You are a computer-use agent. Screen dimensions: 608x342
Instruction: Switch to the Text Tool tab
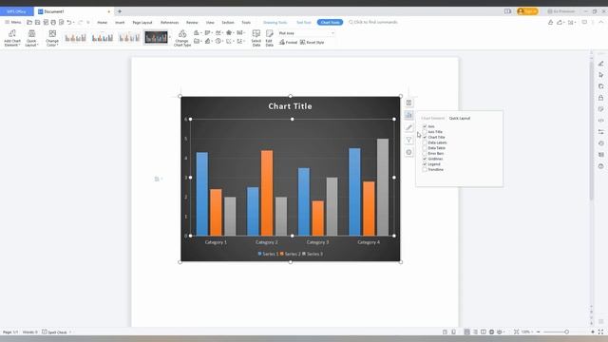pos(304,23)
